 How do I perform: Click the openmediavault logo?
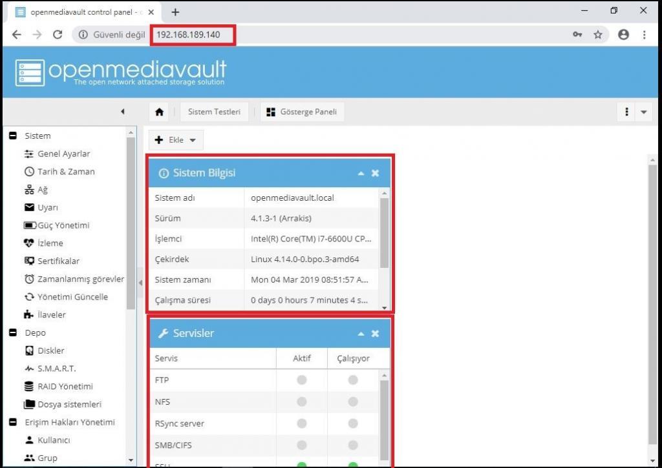click(x=121, y=72)
